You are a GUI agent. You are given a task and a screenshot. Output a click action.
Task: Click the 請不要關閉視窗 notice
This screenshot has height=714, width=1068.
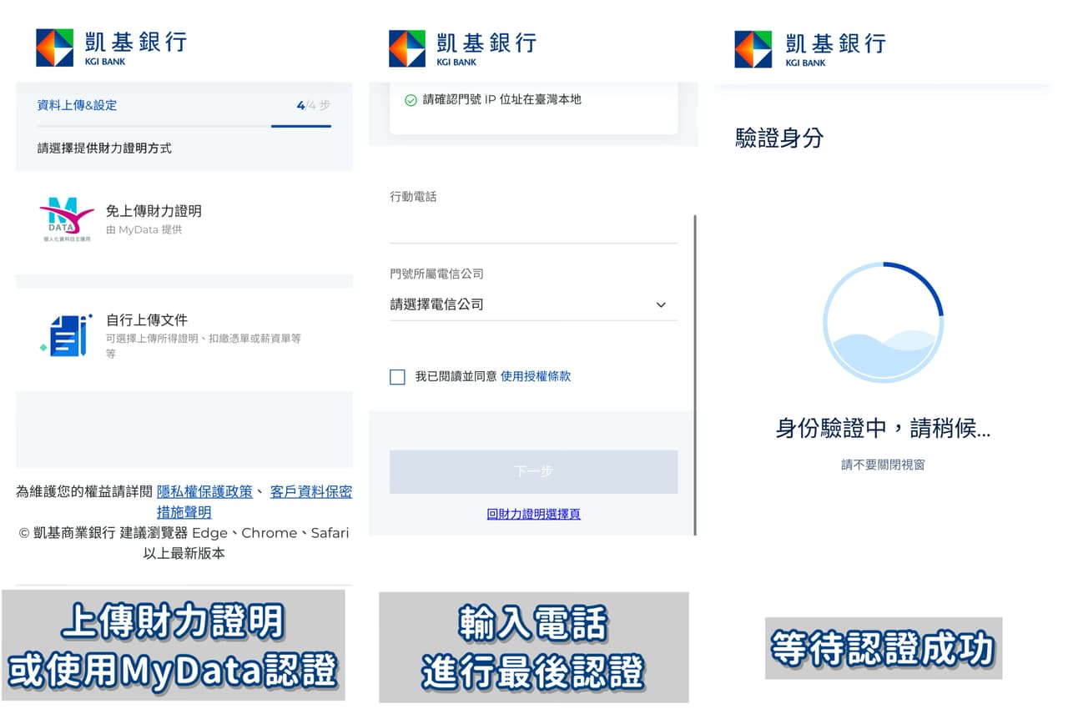[x=883, y=465]
